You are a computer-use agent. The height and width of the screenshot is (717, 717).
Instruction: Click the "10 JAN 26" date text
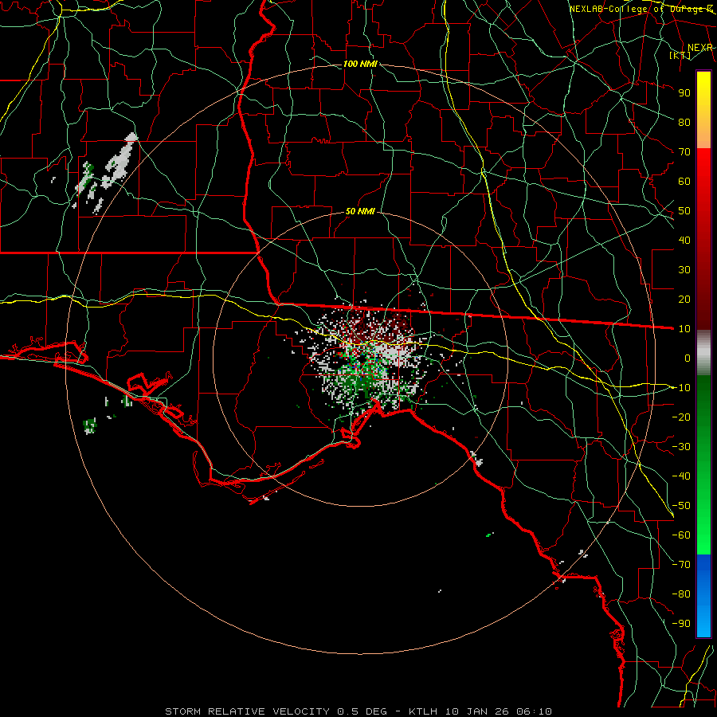pos(477,711)
